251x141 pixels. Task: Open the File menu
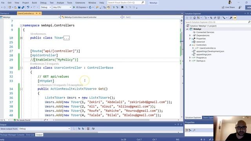click(x=3, y=3)
